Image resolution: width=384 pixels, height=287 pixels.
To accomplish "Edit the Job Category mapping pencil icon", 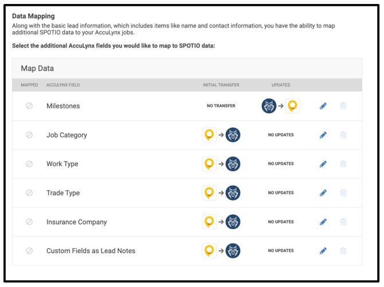I will pos(323,135).
